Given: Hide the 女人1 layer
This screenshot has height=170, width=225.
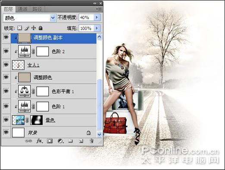Looking at the screenshot, I should click(6, 65).
